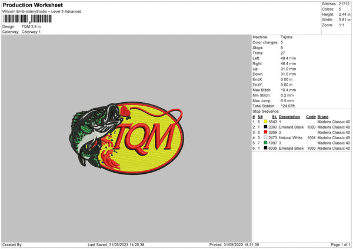The image size is (353, 249).
Task: Click the black swatch beside stitch count 2393
Action: pyautogui.click(x=266, y=127)
